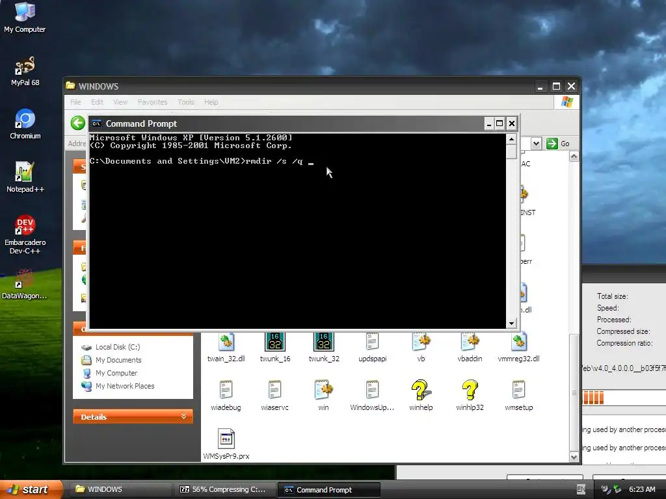Viewport: 666px width, 499px height.
Task: Select the Embarcadero Dev-C++ desktop shortcut
Action: [x=25, y=234]
